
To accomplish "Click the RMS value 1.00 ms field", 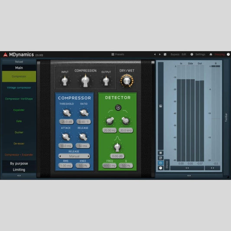I will tap(66, 166).
